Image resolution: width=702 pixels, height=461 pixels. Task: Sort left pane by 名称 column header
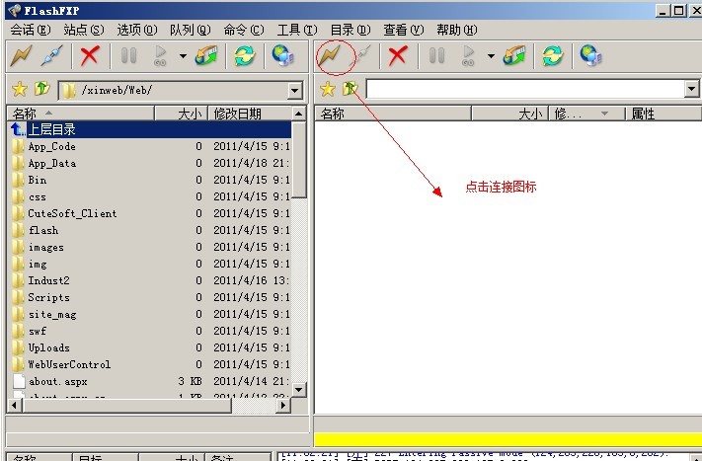(81, 114)
